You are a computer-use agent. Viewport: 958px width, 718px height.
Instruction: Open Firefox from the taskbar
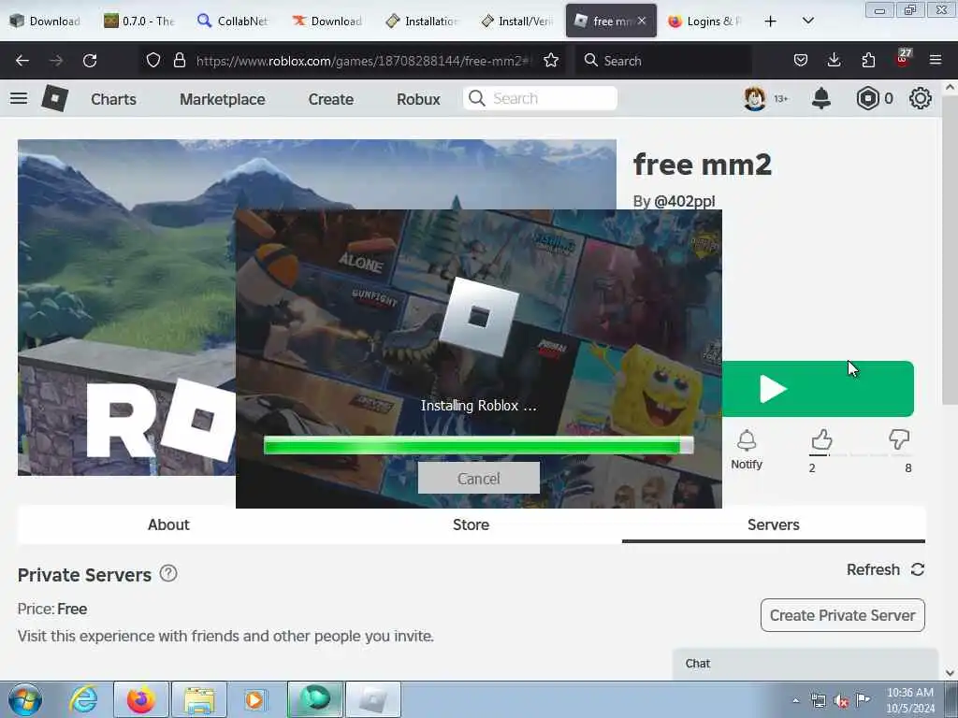click(141, 699)
